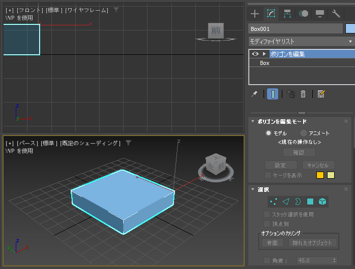Open the Utilities wrench tab

pyautogui.click(x=336, y=14)
